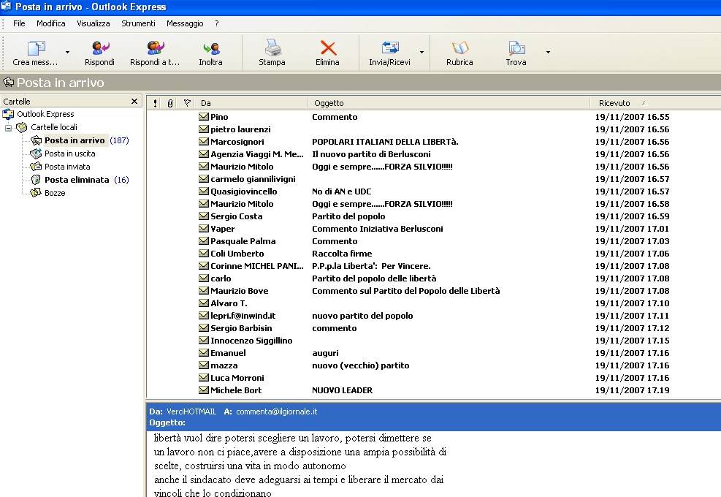
Task: Open the Visualizza menu
Action: (x=94, y=23)
